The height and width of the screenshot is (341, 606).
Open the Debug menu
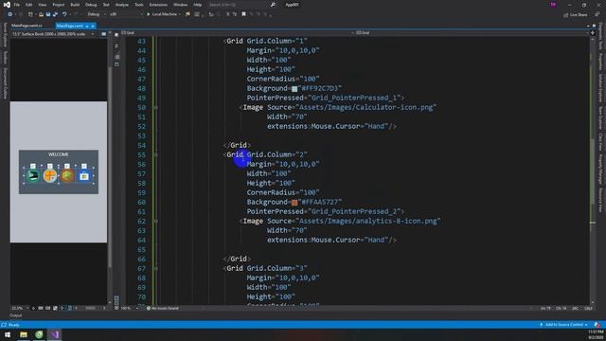tap(91, 5)
